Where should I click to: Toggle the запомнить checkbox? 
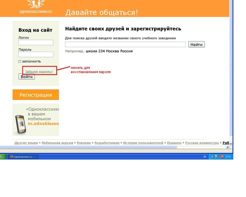pos(20,62)
